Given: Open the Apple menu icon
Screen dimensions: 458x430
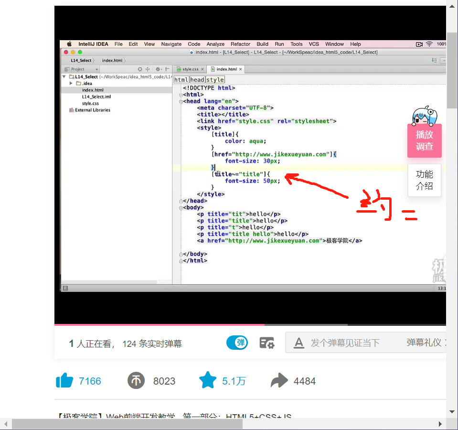Looking at the screenshot, I should point(69,44).
